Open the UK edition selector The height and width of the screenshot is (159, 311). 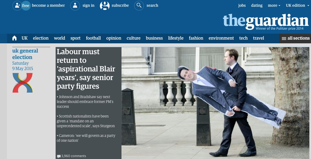coord(298,6)
